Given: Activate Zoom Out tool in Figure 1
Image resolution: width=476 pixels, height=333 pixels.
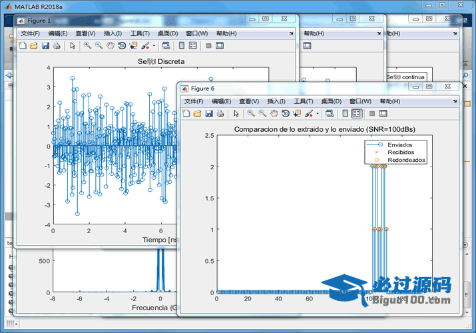Looking at the screenshot, I should (99, 46).
